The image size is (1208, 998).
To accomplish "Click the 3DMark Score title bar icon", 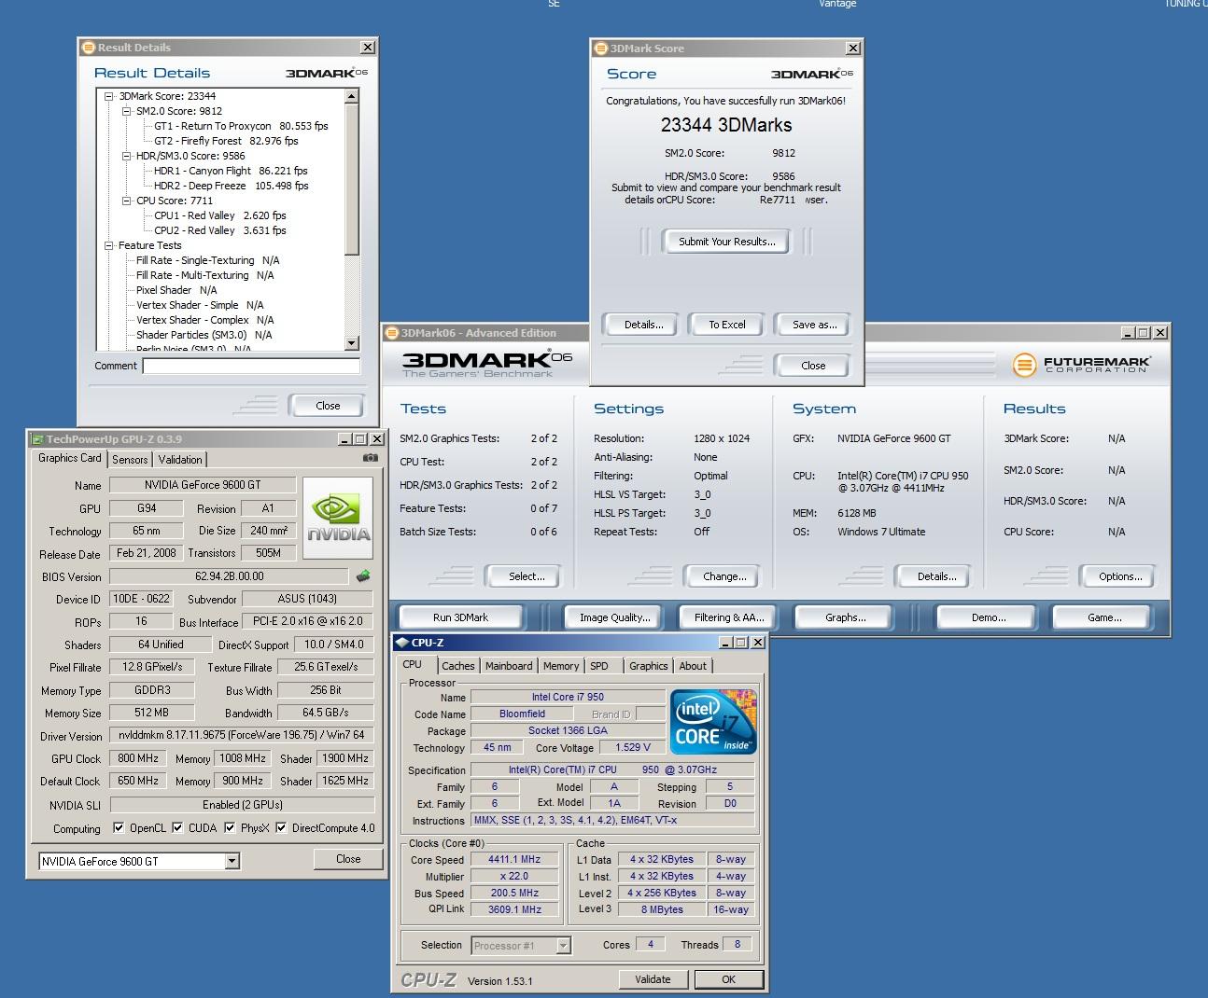I will [x=601, y=49].
